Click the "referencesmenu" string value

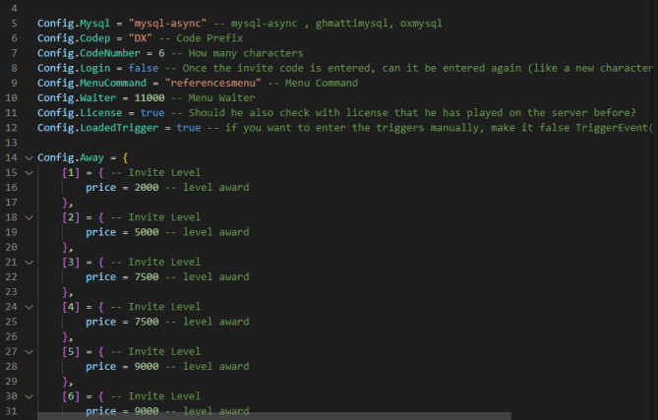pos(212,83)
